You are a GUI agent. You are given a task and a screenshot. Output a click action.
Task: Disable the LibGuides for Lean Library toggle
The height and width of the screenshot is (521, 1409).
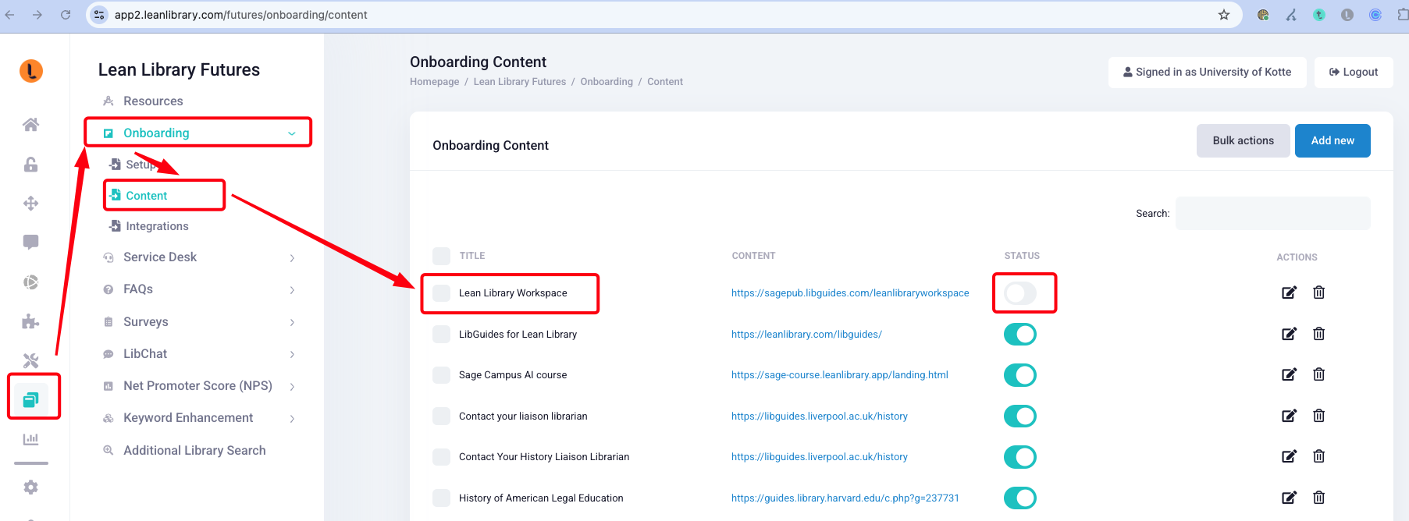coord(1020,334)
